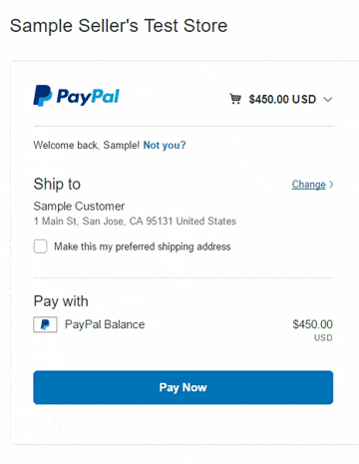Check Make this my preferred shipping address
Viewport: 359px width, 464px height.
40,246
